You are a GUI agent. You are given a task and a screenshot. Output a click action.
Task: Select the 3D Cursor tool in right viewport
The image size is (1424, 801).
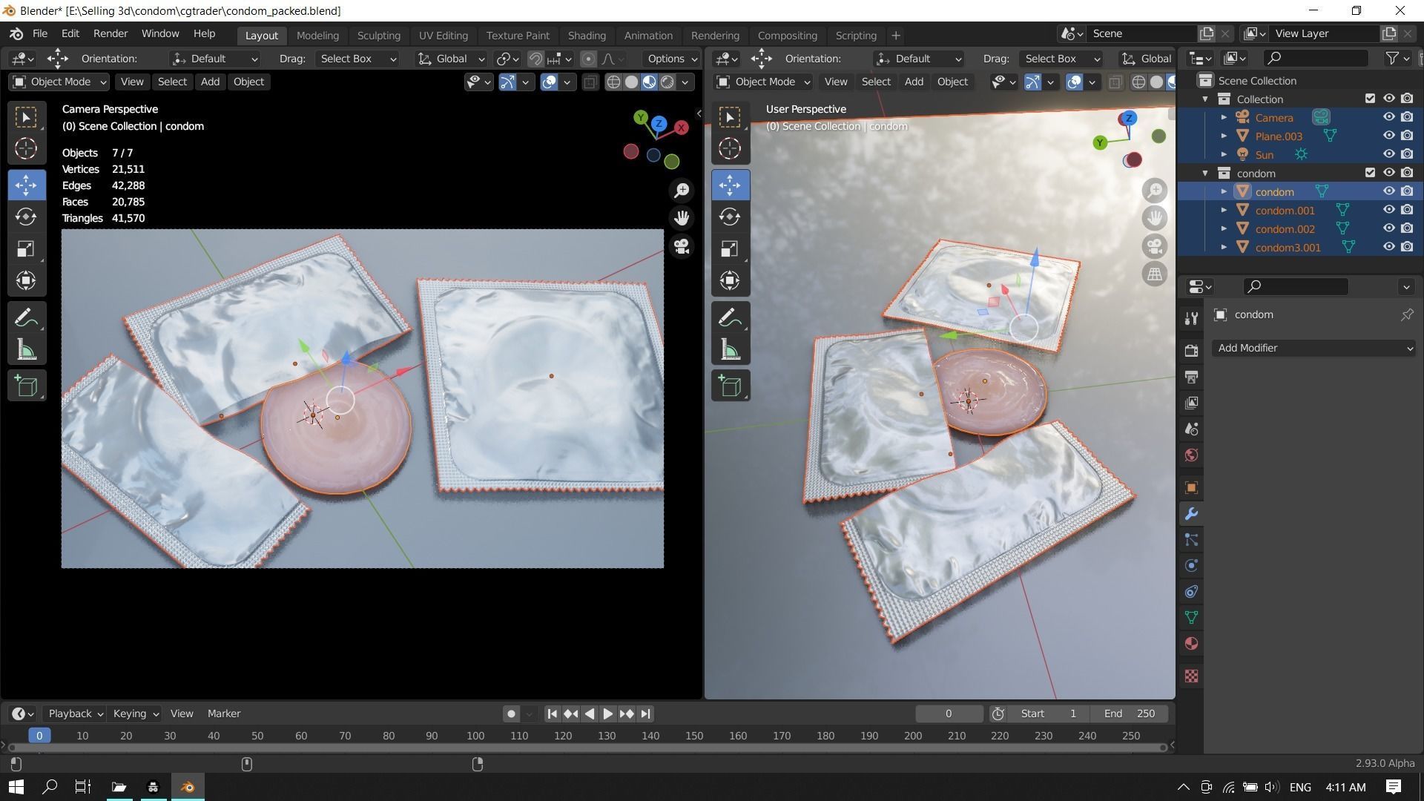[x=730, y=148]
